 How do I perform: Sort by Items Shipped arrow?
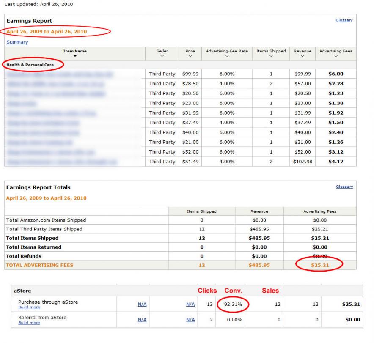pos(271,56)
